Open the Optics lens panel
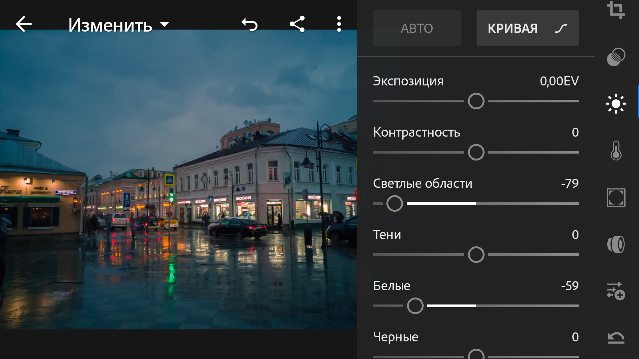 (616, 244)
